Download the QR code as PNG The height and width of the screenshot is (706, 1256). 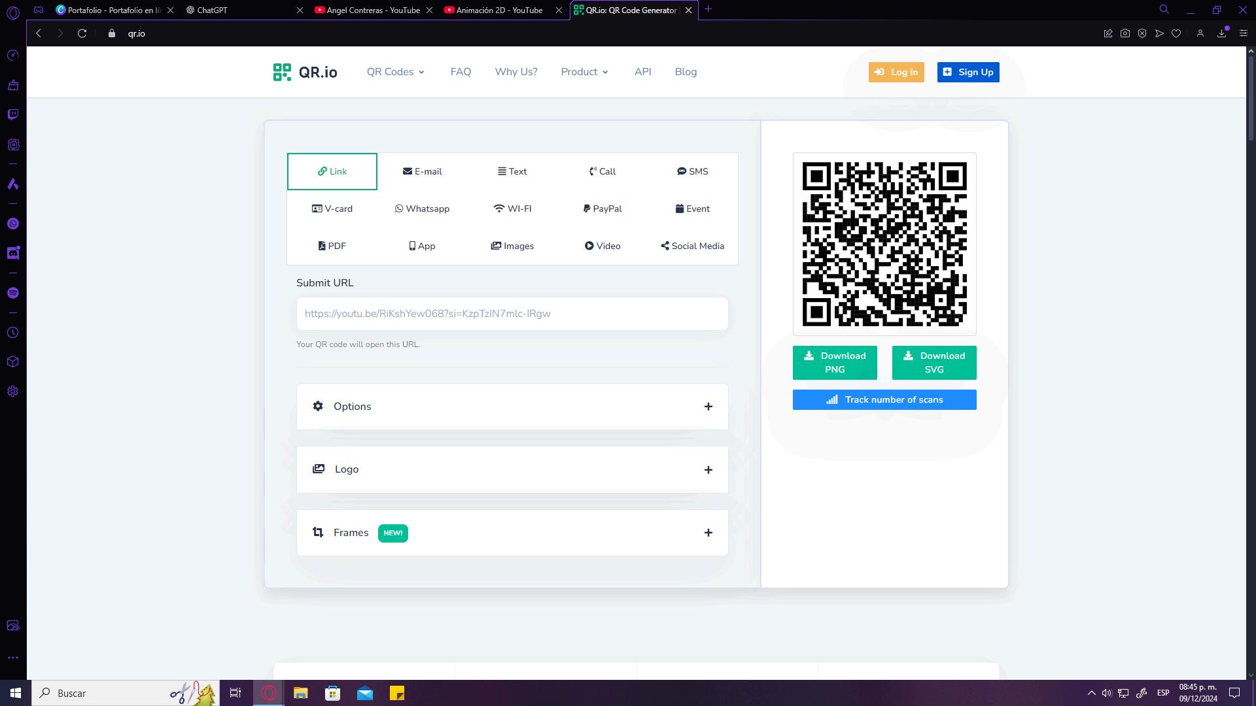coord(835,363)
